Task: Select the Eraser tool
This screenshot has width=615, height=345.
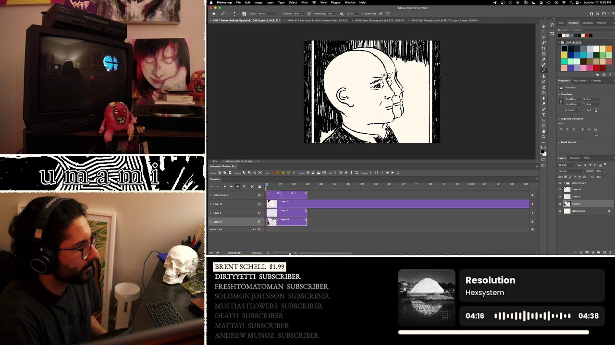Action: coord(543,87)
